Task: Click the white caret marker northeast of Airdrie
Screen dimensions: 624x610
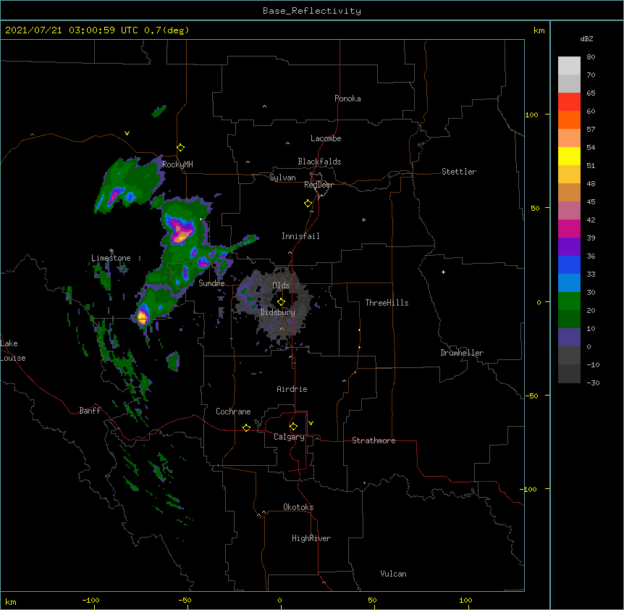Action: coord(345,381)
